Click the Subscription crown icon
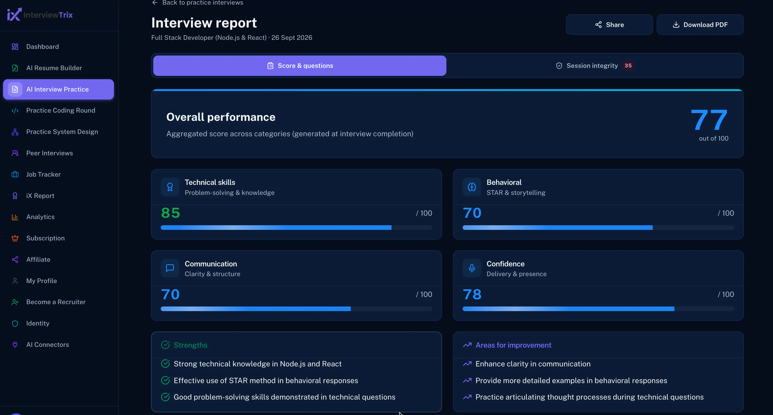773x415 pixels. [x=15, y=238]
